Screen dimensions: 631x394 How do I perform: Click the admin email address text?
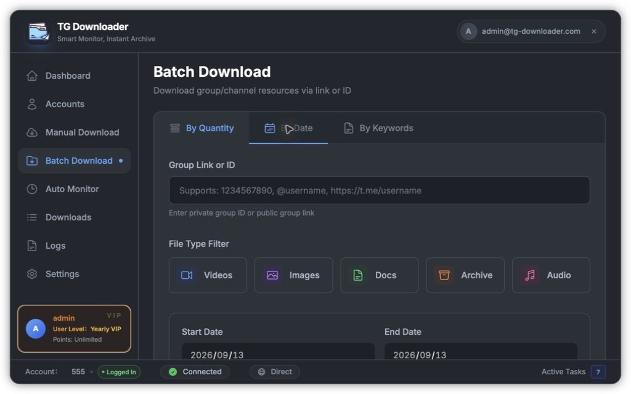(531, 31)
